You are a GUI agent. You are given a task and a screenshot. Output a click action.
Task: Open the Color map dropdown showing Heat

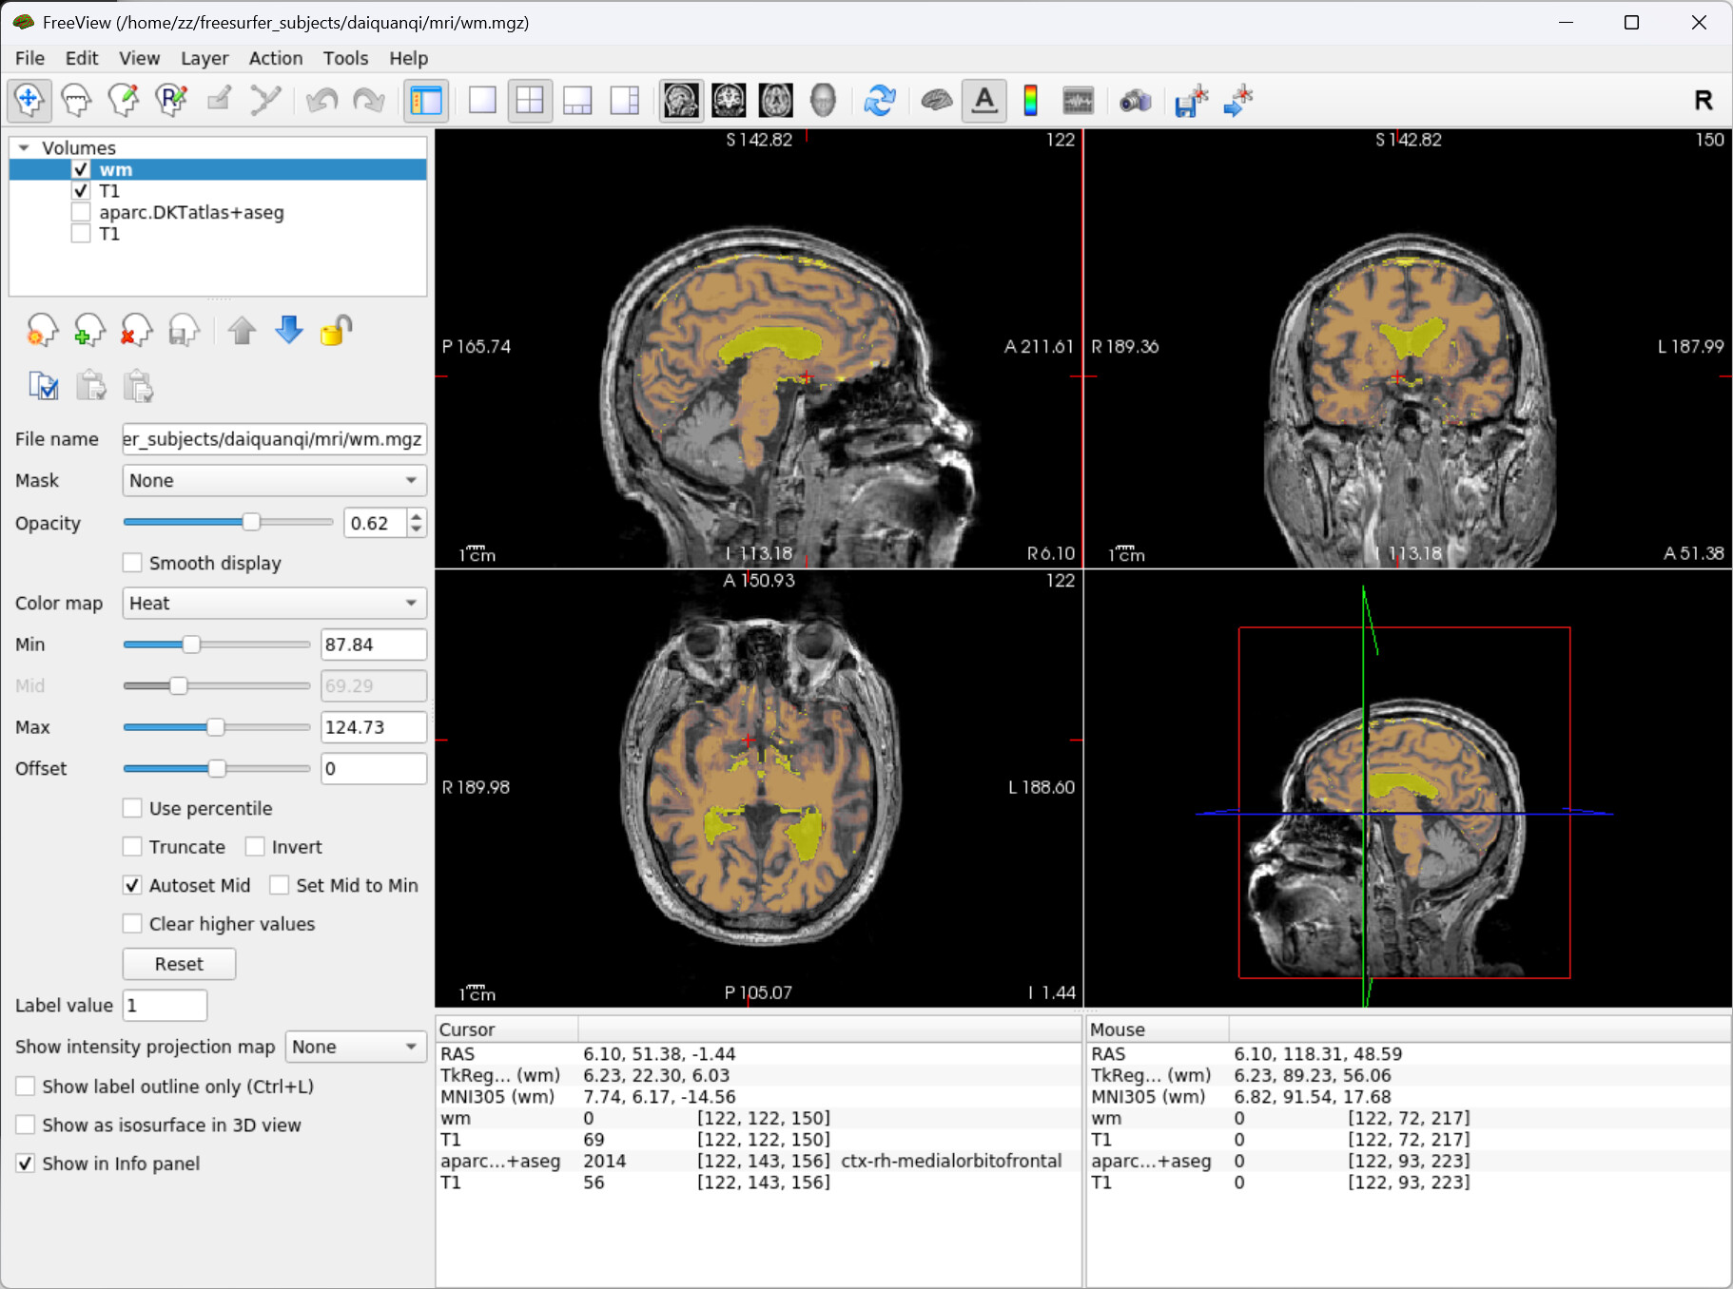click(274, 603)
